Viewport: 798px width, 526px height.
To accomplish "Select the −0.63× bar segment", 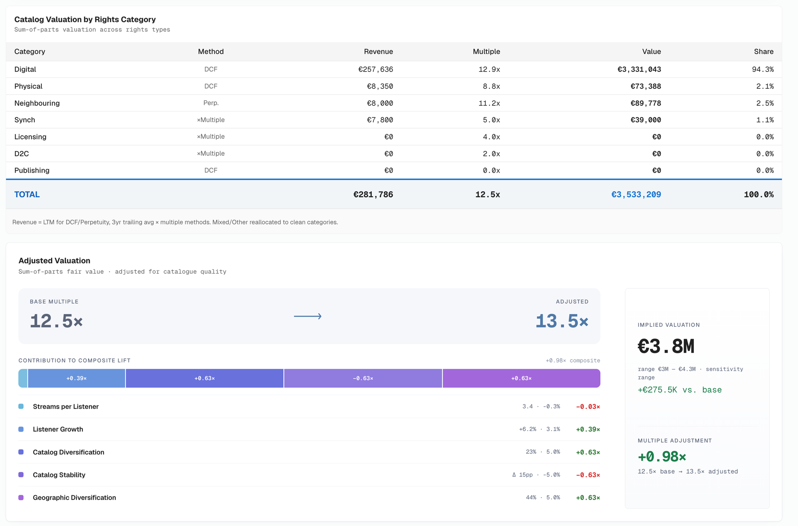I will coord(363,378).
